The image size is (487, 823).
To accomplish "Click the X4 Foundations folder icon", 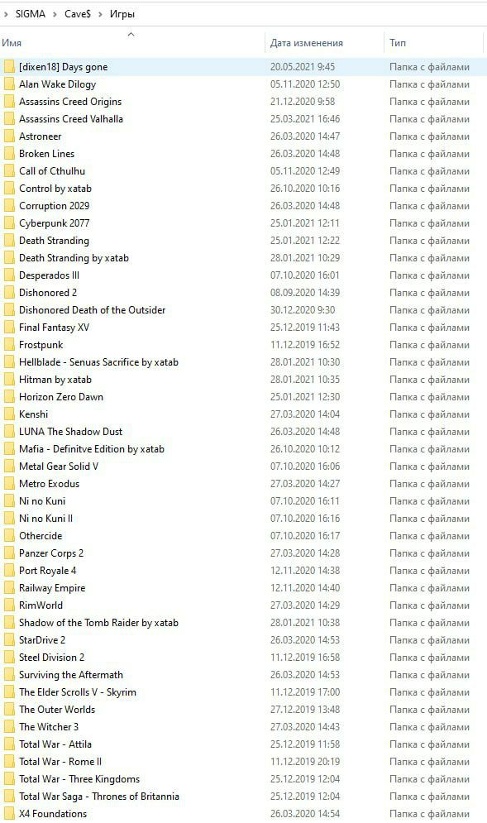I will coord(9,814).
